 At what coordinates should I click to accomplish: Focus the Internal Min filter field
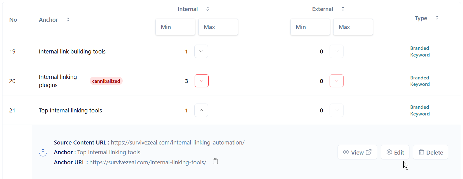(175, 27)
